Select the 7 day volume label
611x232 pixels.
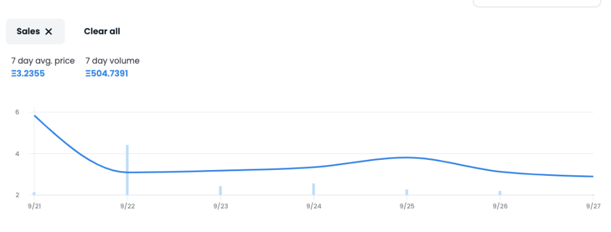112,61
